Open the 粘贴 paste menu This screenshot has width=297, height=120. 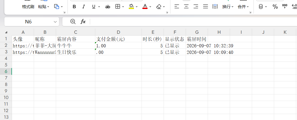coord(44,7)
